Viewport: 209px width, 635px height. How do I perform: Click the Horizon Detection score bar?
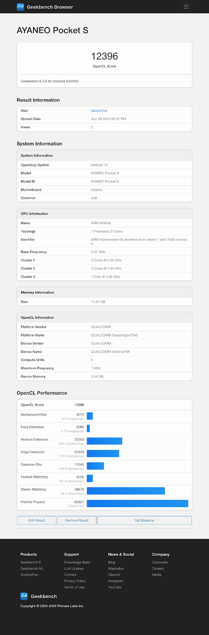pyautogui.click(x=104, y=441)
